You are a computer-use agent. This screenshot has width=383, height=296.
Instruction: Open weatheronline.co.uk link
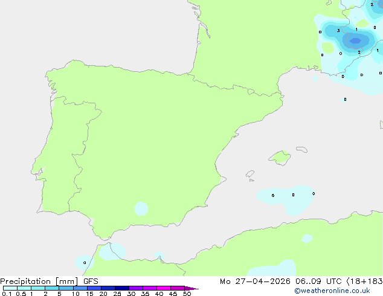[x=332, y=291]
